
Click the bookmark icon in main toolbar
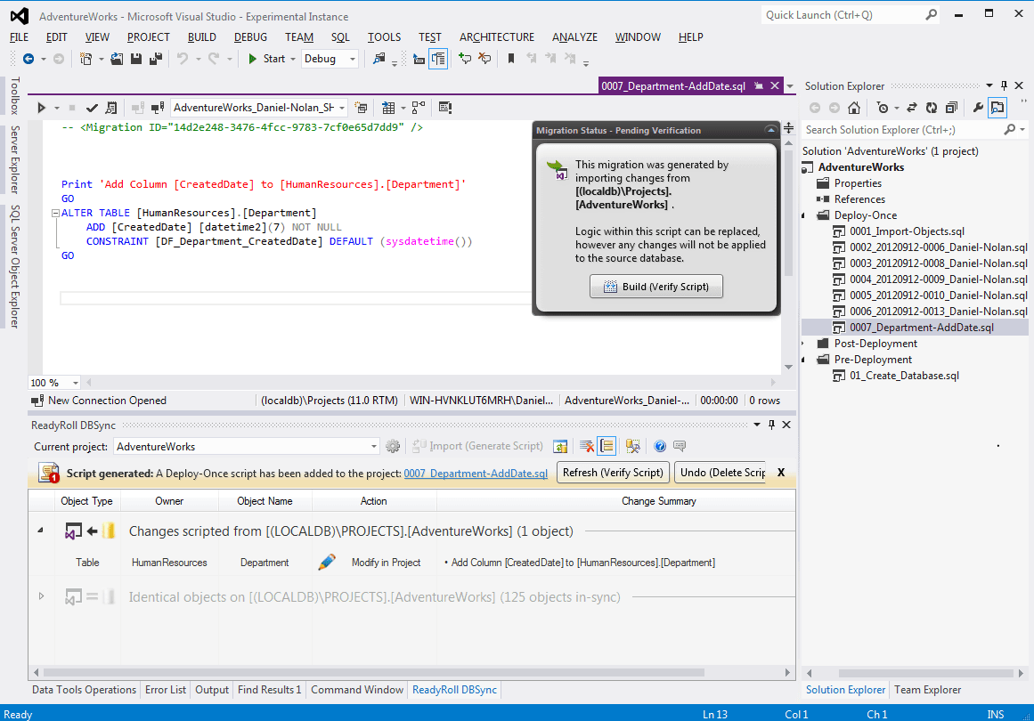[510, 59]
